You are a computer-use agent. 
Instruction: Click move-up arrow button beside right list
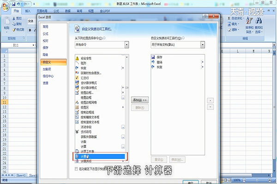tap(210, 101)
